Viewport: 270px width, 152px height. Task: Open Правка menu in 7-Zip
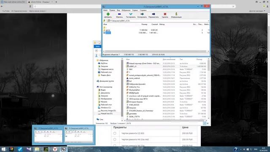pyautogui.click(x=112, y=10)
